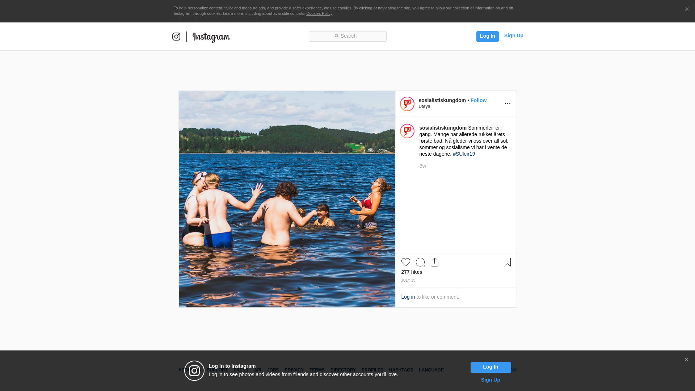Image resolution: width=695 pixels, height=391 pixels.
Task: Focus the Search input field
Action: [x=347, y=36]
